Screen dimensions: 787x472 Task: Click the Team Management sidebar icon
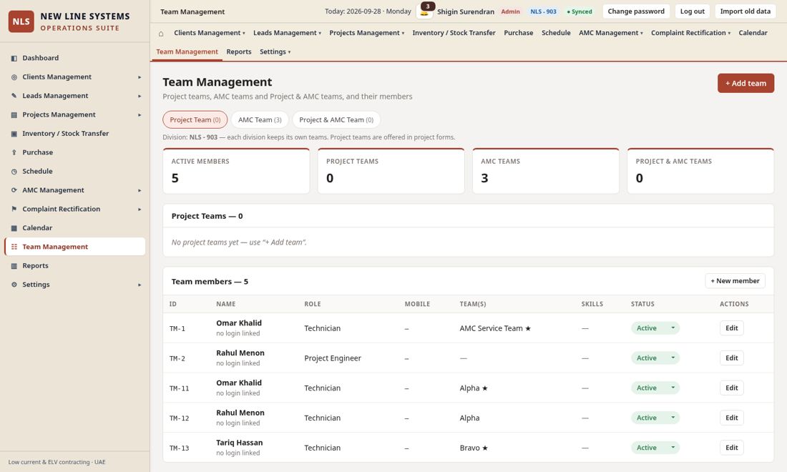point(14,247)
